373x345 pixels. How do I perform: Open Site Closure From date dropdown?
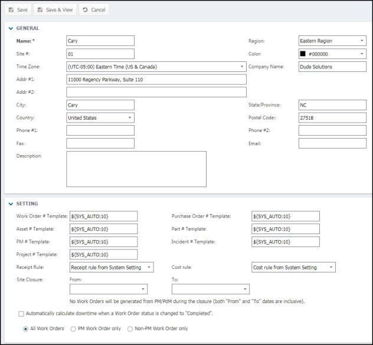coord(109,289)
